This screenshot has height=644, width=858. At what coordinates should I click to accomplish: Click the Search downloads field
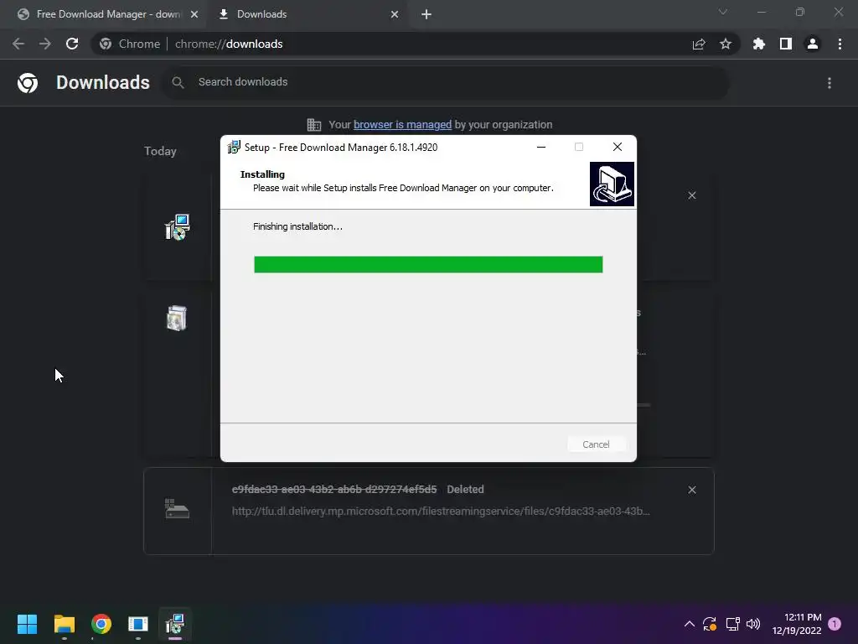click(444, 83)
